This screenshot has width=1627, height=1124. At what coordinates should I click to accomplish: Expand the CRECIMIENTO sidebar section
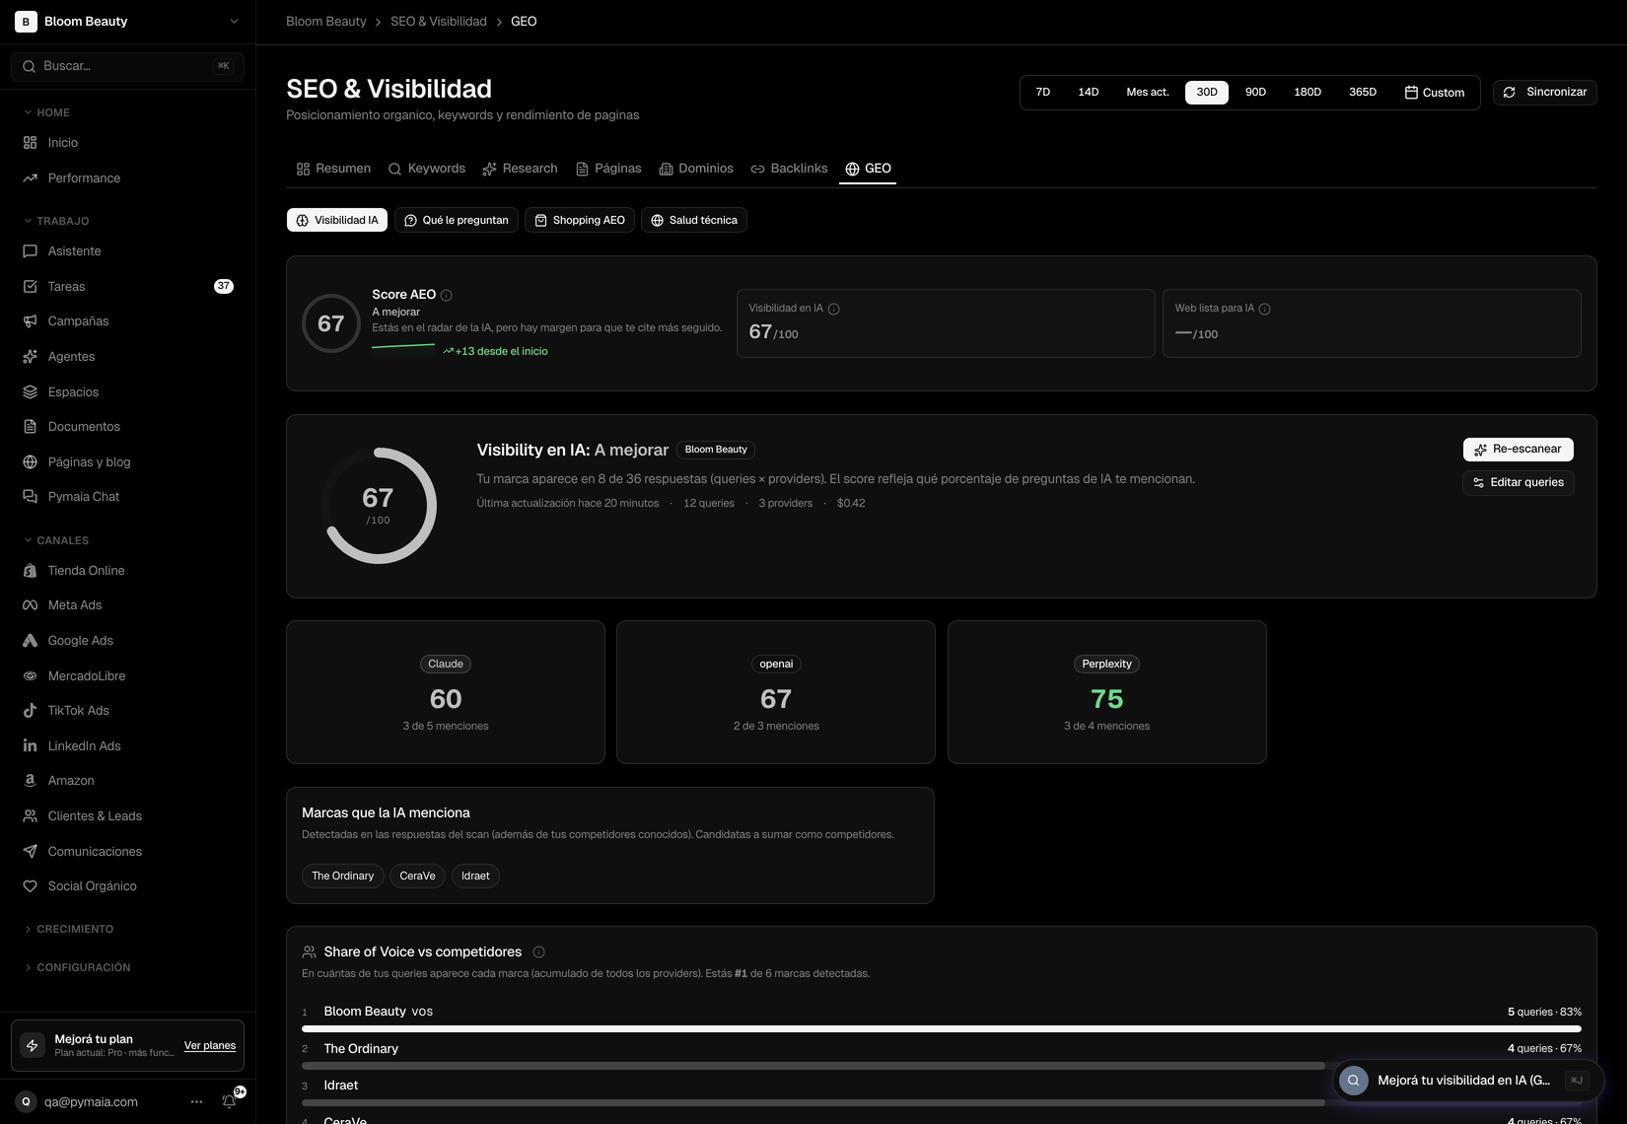point(69,930)
